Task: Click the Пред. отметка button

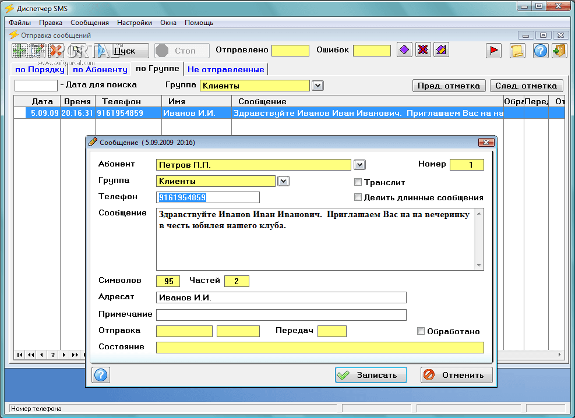Action: coord(449,86)
